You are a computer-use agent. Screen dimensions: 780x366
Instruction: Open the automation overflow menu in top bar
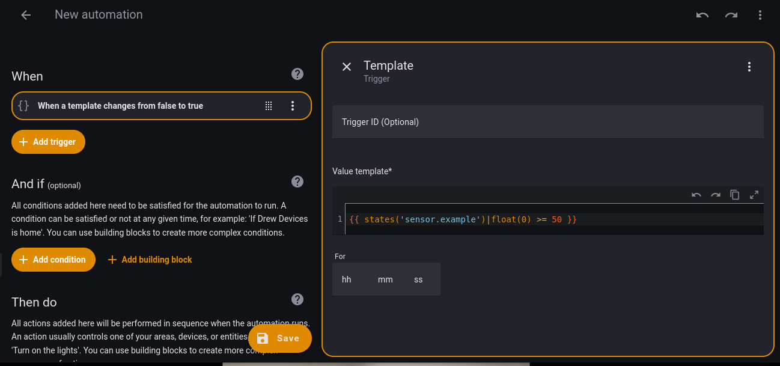[x=760, y=15]
